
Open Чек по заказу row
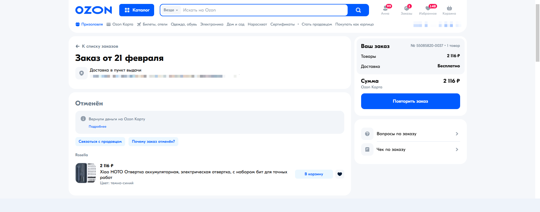(410, 149)
